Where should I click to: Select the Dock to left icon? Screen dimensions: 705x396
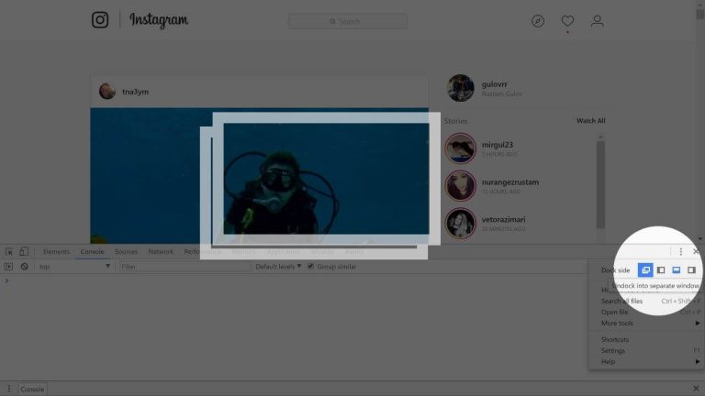click(661, 269)
